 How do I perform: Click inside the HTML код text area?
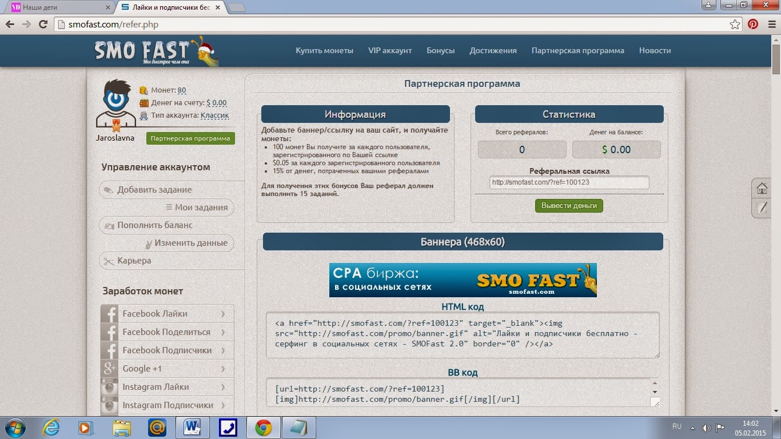(x=463, y=335)
